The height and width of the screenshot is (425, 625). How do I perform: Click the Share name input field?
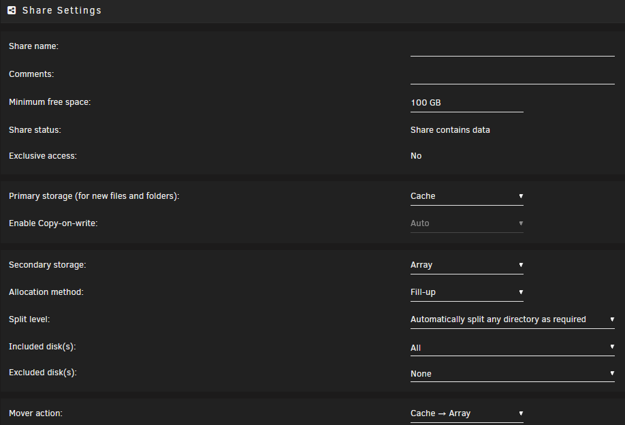pos(512,47)
